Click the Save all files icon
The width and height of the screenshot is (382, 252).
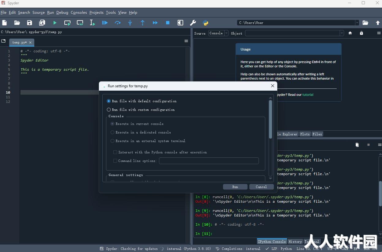(x=42, y=23)
